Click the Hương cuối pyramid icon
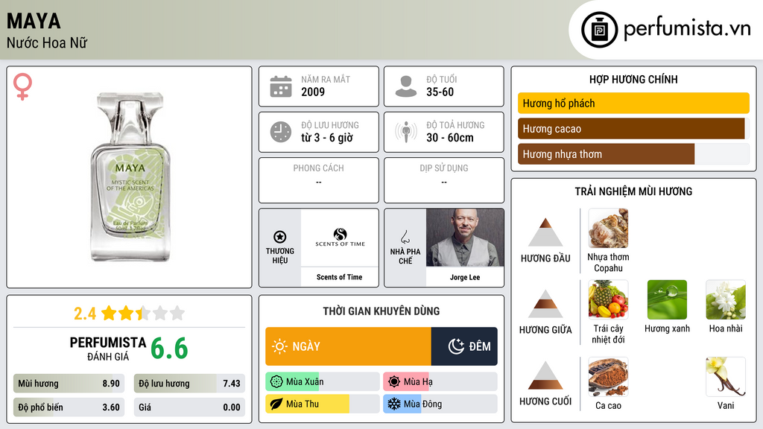763x429 pixels. (x=545, y=375)
